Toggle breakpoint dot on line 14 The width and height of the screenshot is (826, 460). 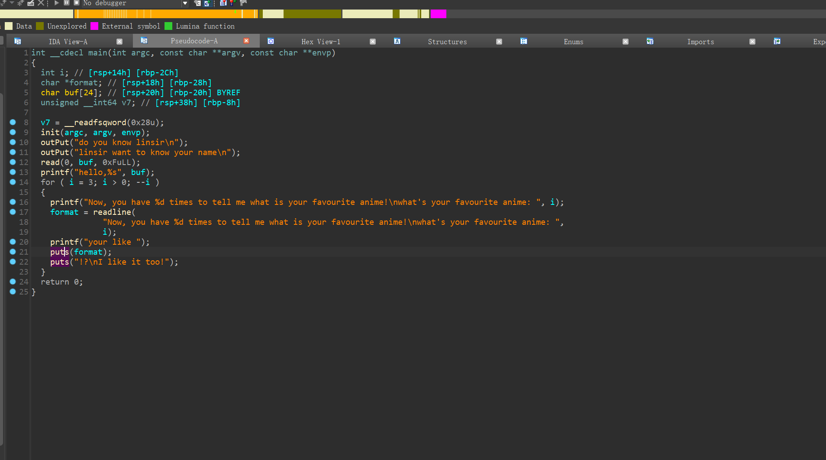[x=13, y=182]
